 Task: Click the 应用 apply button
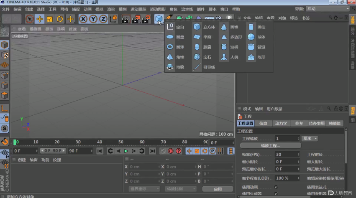(x=218, y=189)
